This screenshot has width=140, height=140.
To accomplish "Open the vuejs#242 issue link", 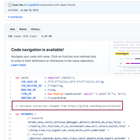I will (33, 5).
